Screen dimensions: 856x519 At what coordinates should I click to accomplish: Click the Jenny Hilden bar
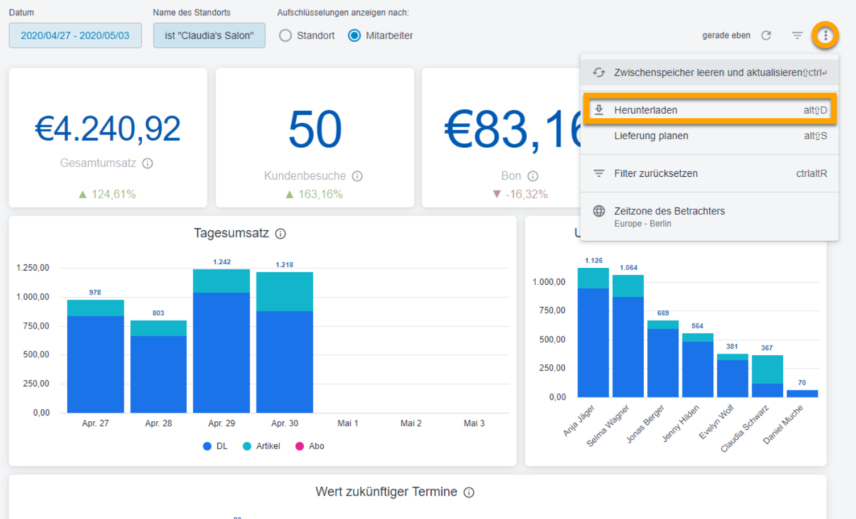point(697,365)
